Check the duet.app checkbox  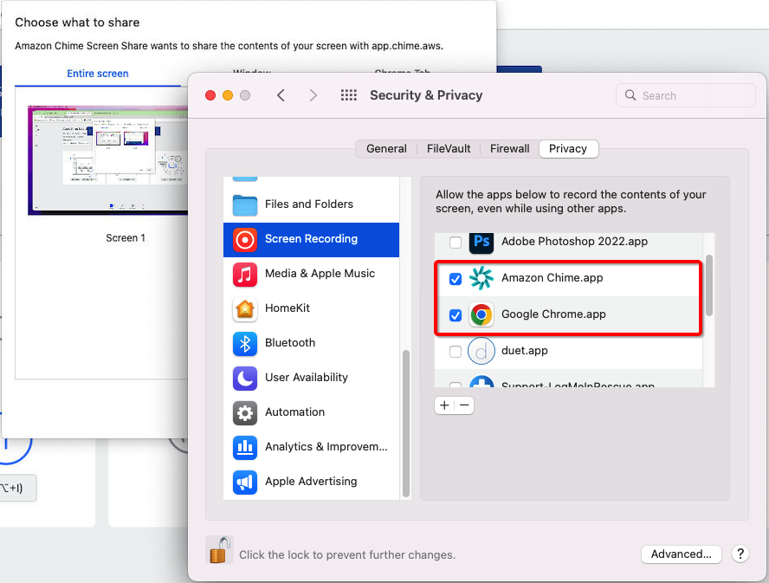456,352
